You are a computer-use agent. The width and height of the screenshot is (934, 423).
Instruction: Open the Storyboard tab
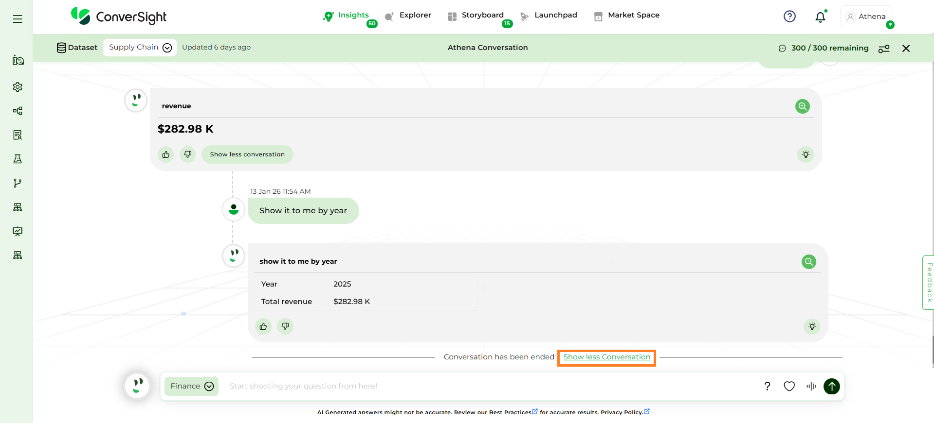coord(482,16)
